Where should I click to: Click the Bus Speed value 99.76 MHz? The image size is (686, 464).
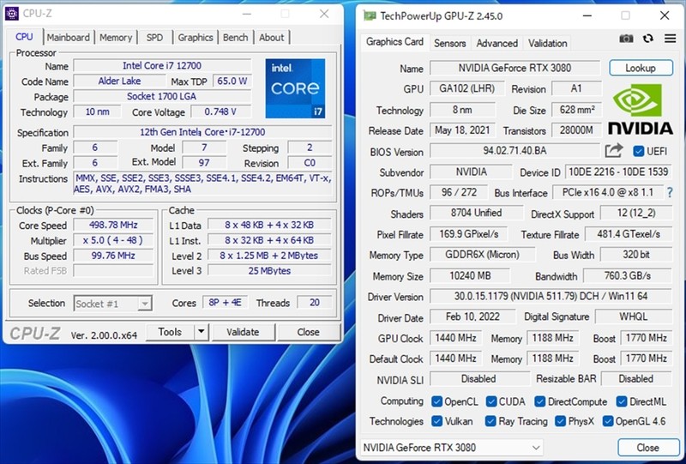click(113, 256)
